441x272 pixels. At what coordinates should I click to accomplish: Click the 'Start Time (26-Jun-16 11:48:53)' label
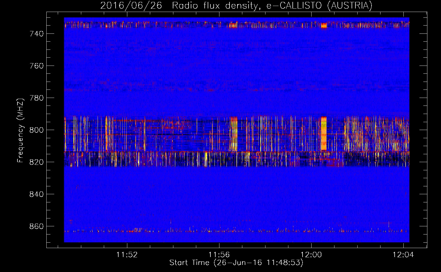(x=236, y=263)
